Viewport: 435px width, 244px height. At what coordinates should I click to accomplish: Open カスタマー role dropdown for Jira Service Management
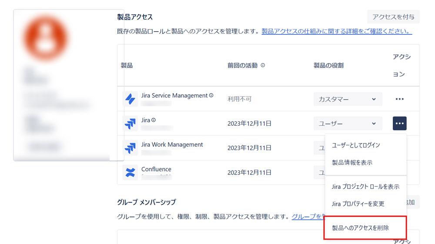click(348, 99)
